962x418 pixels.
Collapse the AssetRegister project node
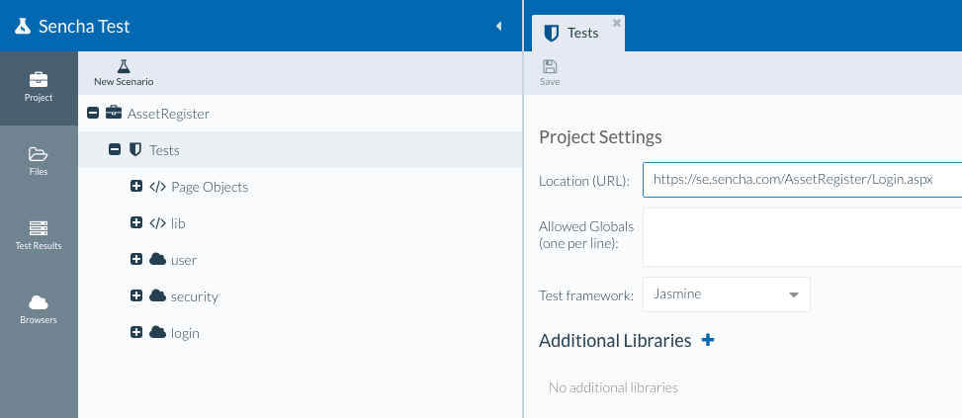[x=93, y=114]
